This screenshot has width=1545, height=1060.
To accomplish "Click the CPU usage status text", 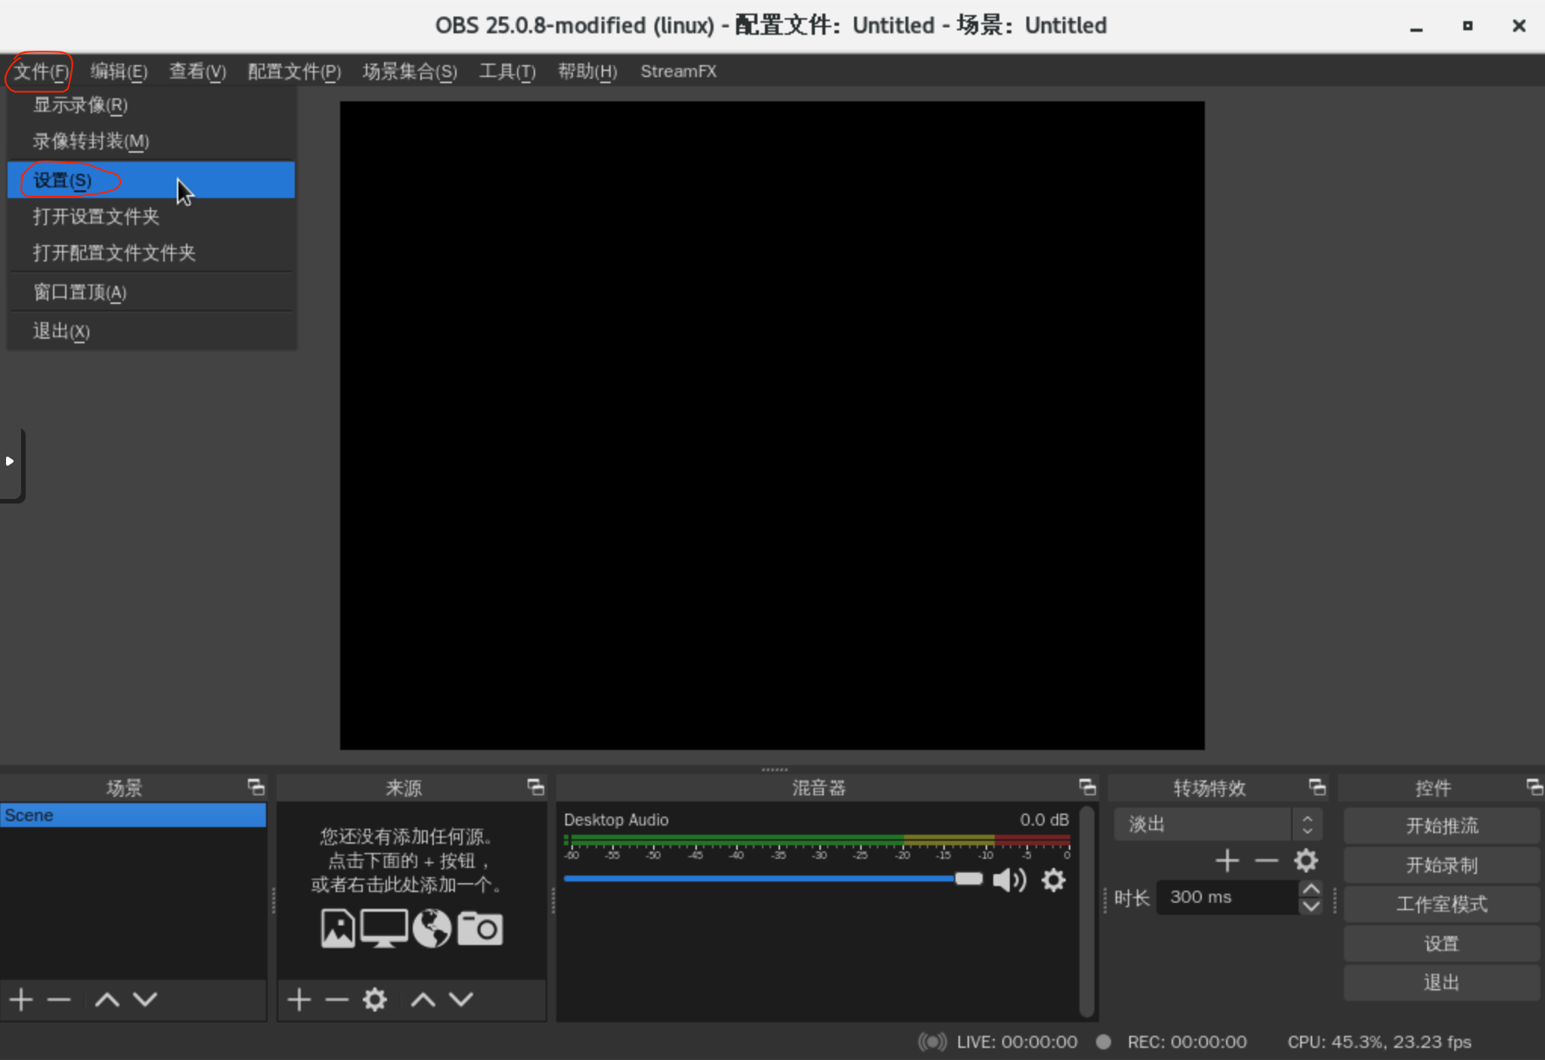I will [x=1379, y=1042].
